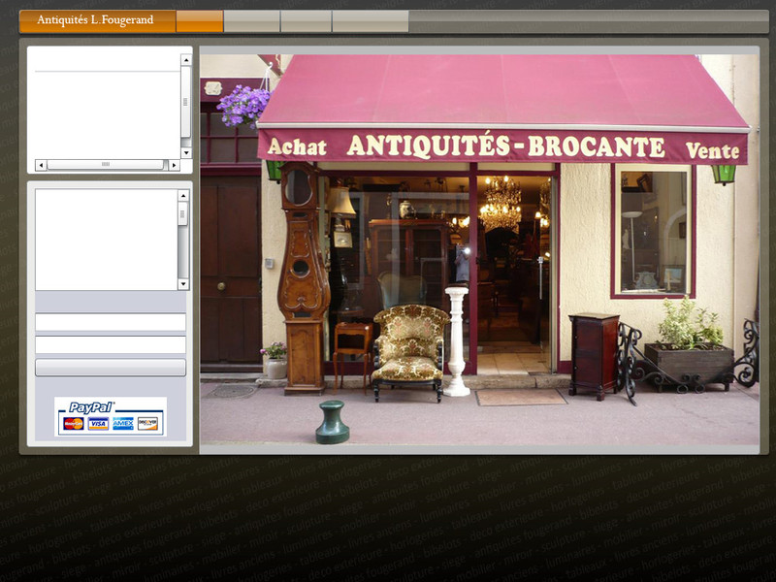Focus the large text area in the lower panel

pos(106,240)
